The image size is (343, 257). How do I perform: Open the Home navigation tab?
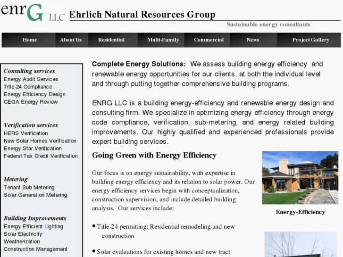(30, 40)
